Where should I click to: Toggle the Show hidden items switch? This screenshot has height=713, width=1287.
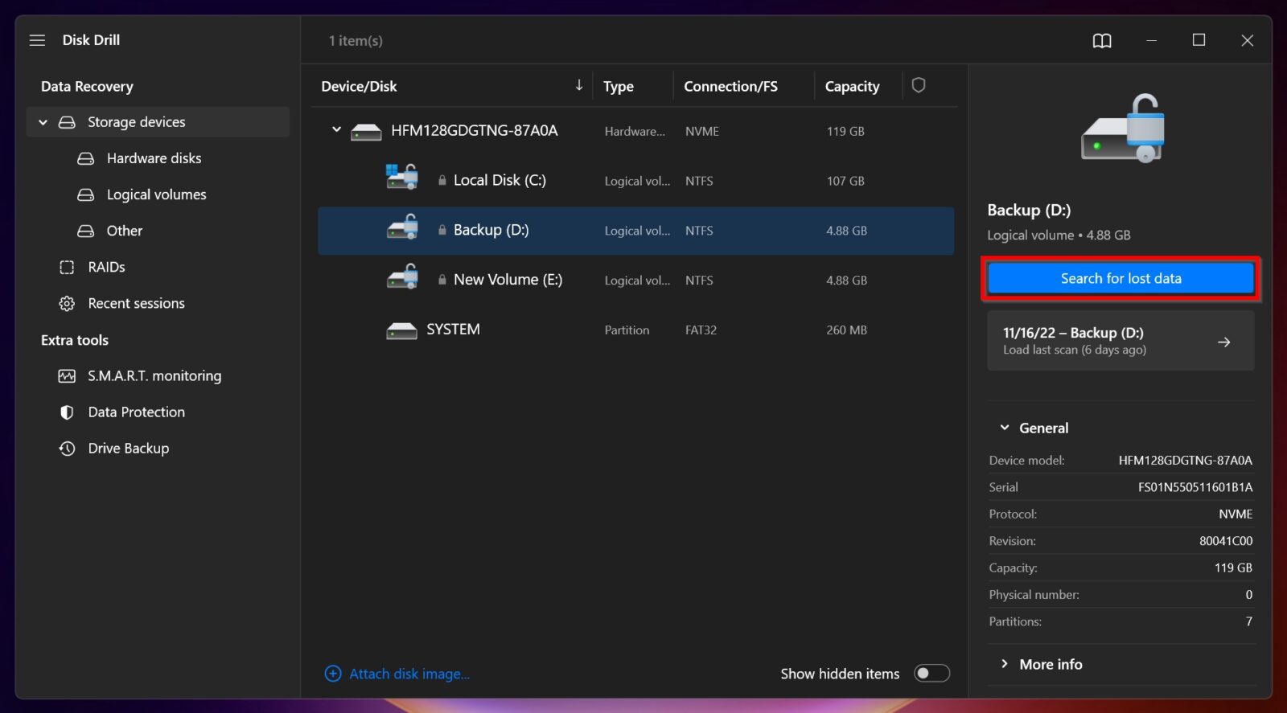(x=931, y=673)
